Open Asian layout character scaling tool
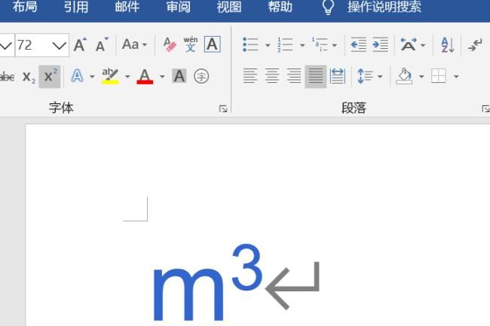This screenshot has width=490, height=326. click(409, 44)
